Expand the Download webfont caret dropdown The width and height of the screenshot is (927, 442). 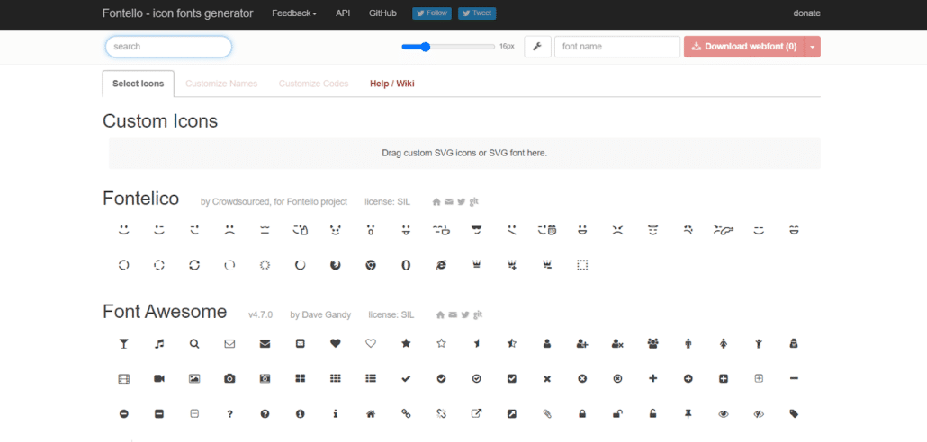pos(813,47)
